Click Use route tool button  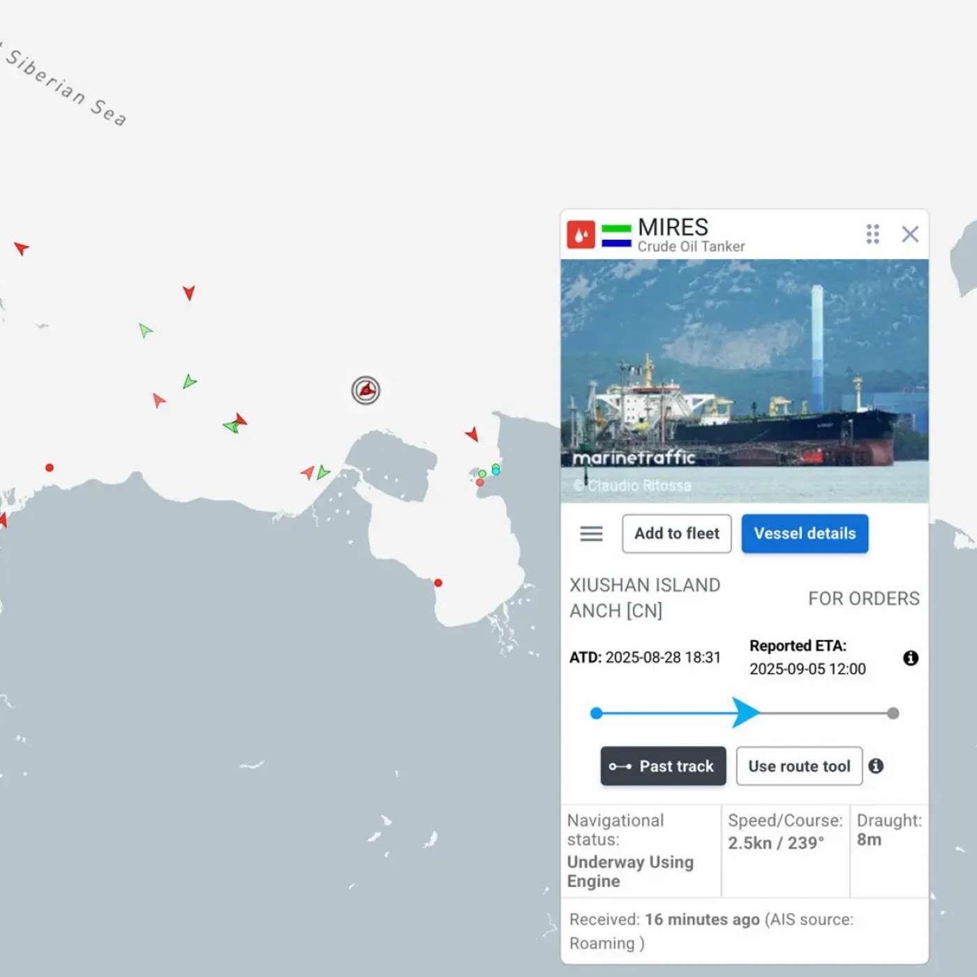click(799, 766)
